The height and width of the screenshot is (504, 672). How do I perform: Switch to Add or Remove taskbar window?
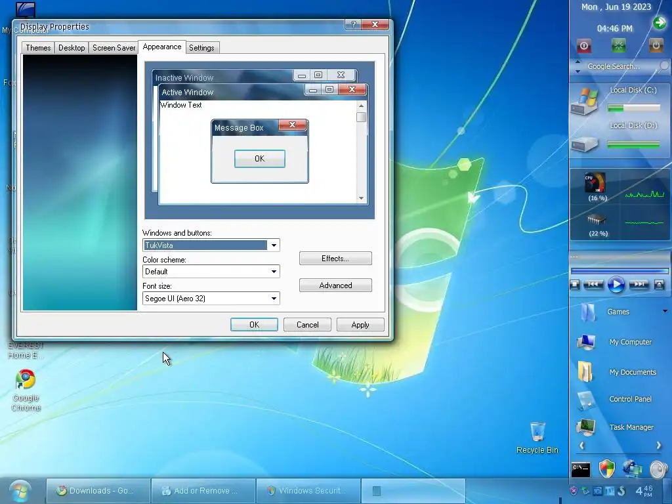(x=203, y=491)
